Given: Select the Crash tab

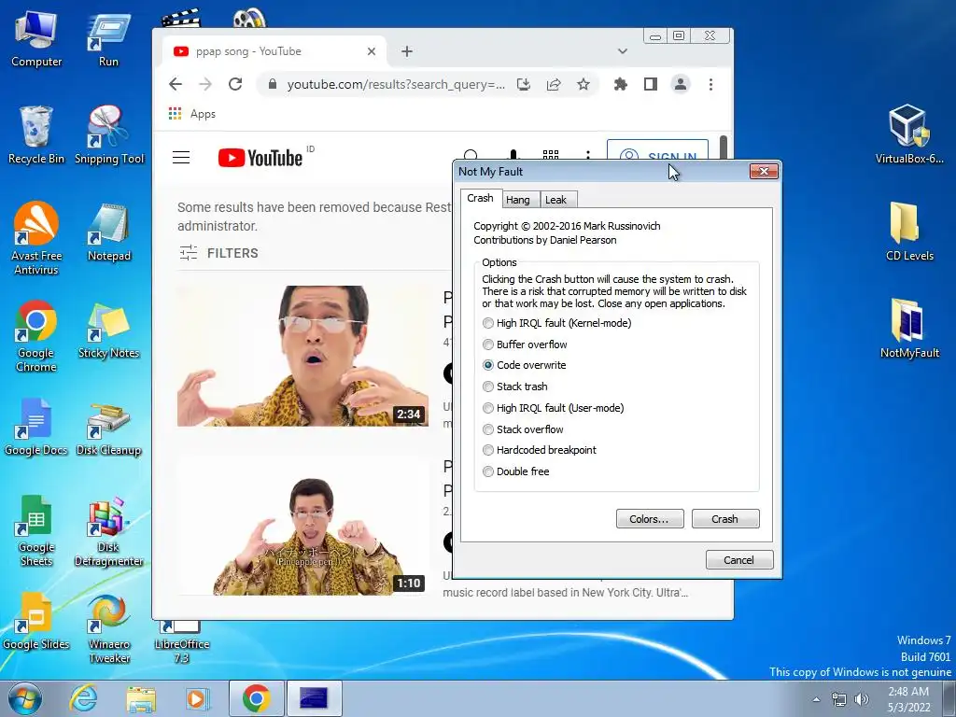Looking at the screenshot, I should (481, 198).
